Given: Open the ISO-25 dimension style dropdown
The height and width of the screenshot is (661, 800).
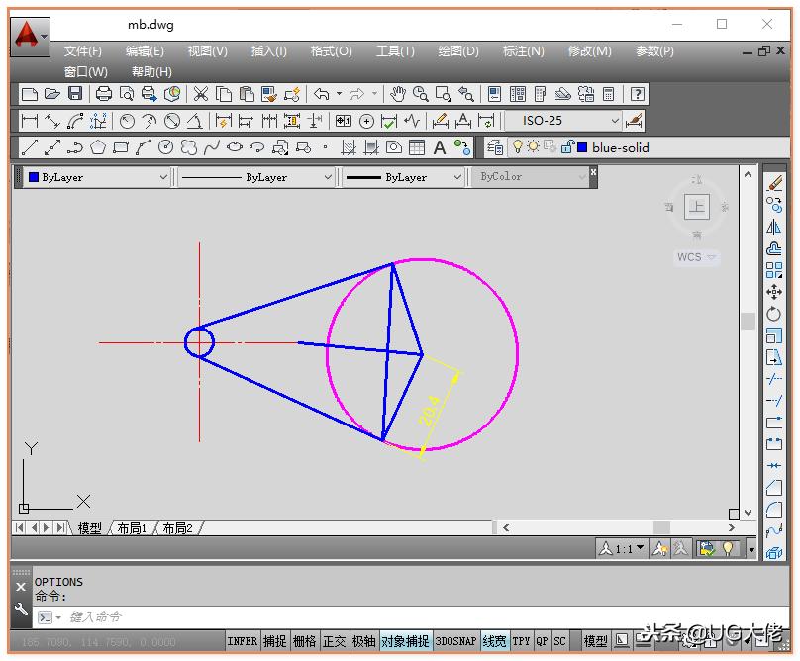Looking at the screenshot, I should tap(615, 121).
